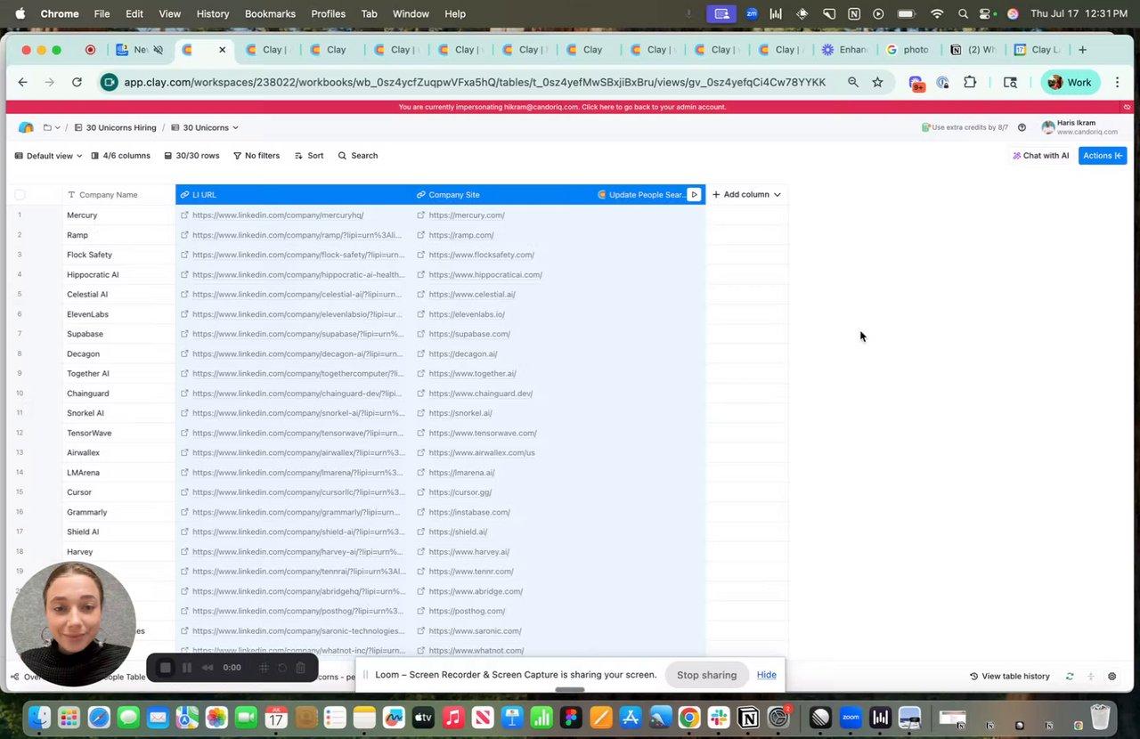Click the Hippocratic AI company name cell

pos(118,274)
